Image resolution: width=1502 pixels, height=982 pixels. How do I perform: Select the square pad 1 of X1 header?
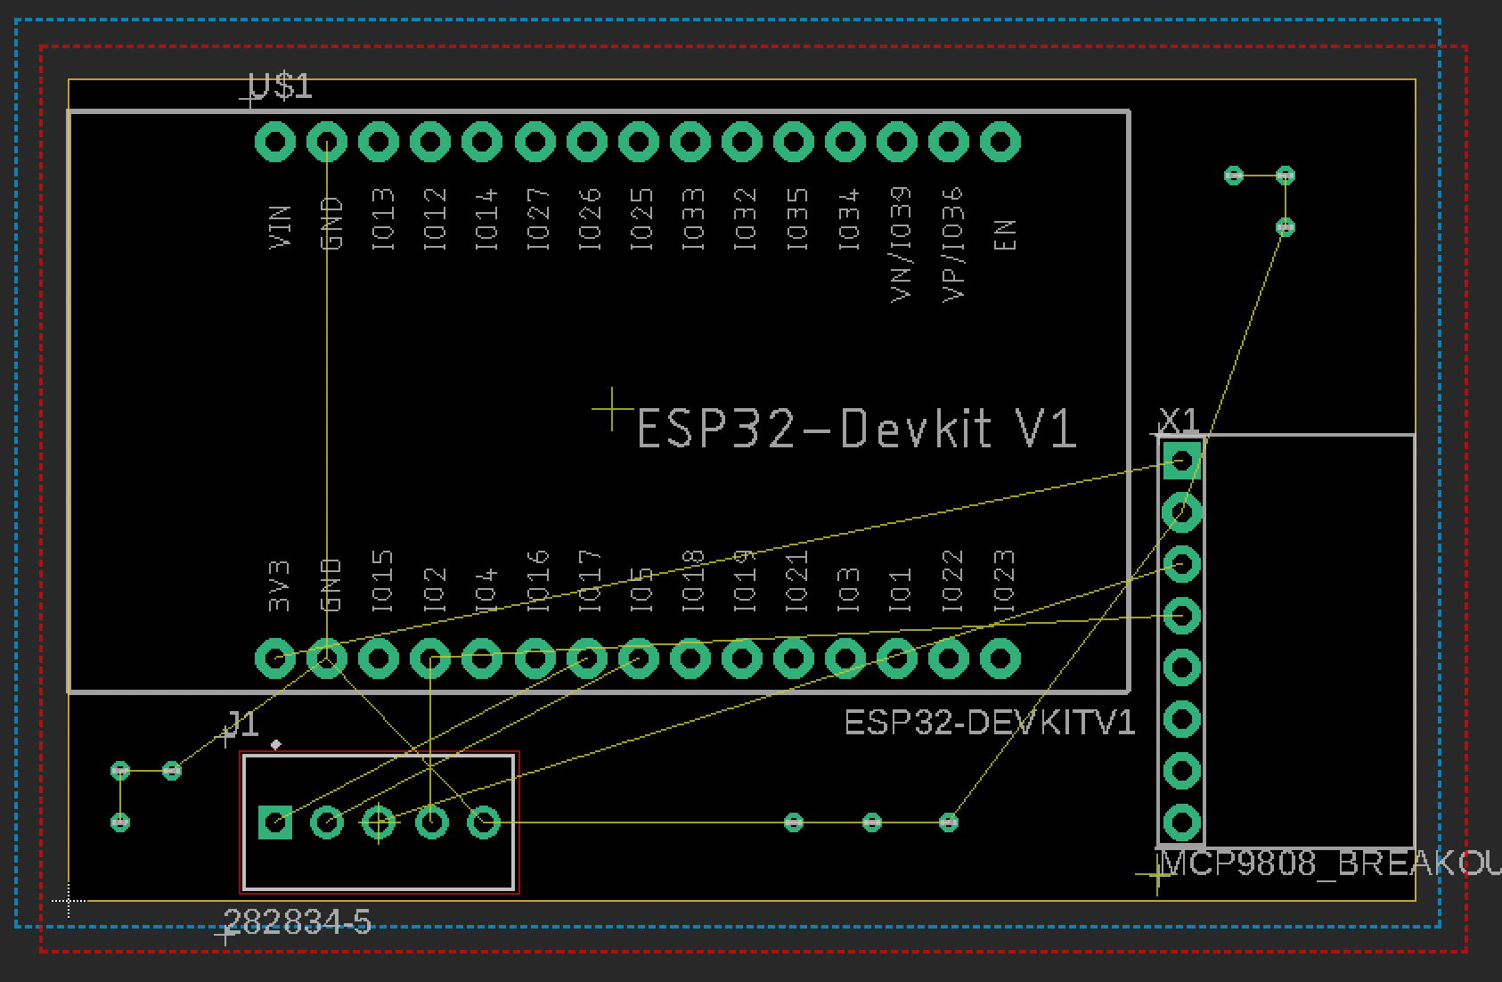pos(1182,461)
